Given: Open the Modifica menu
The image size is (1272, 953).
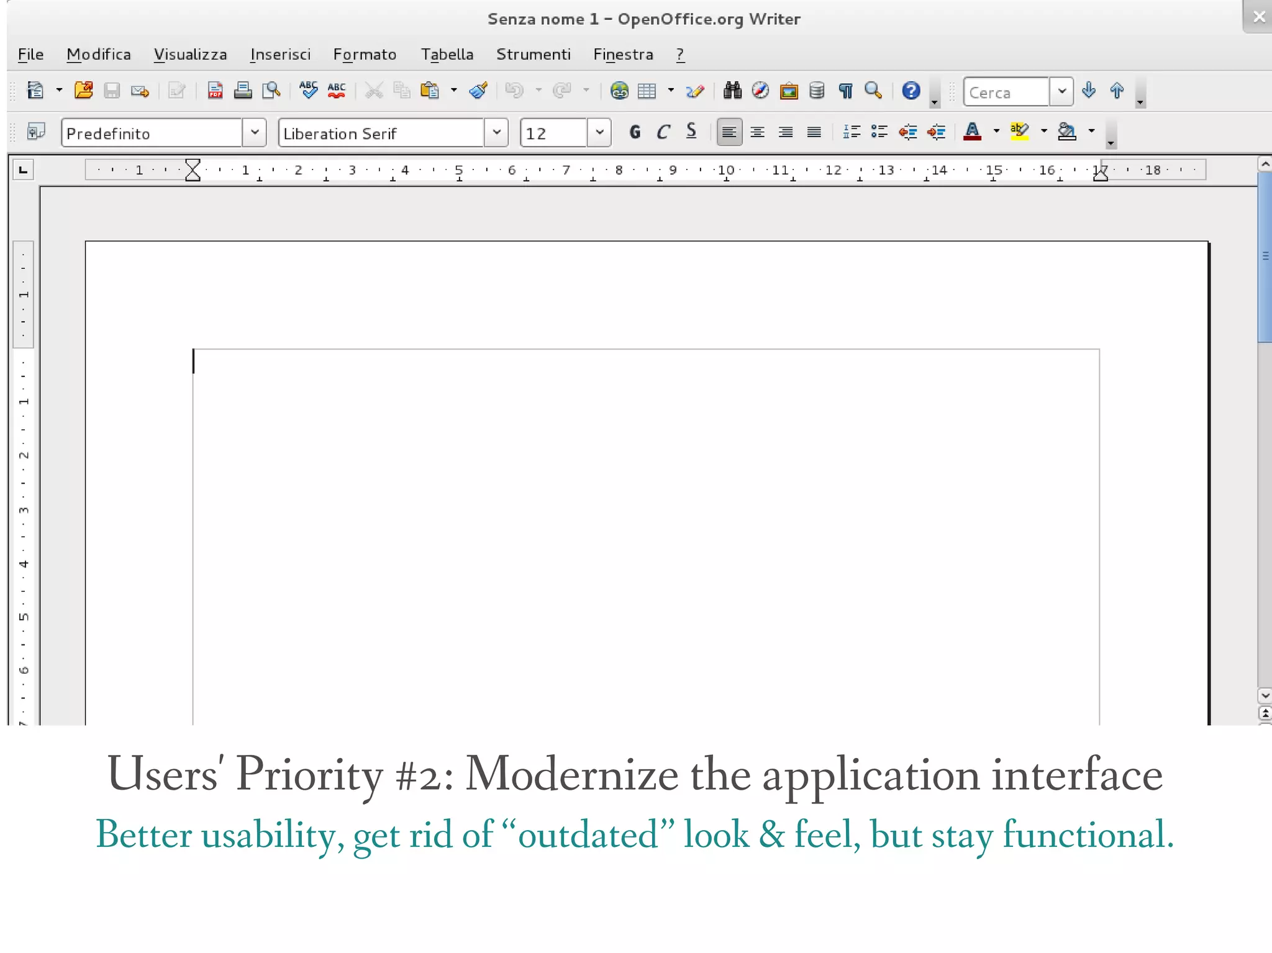Looking at the screenshot, I should [99, 55].
